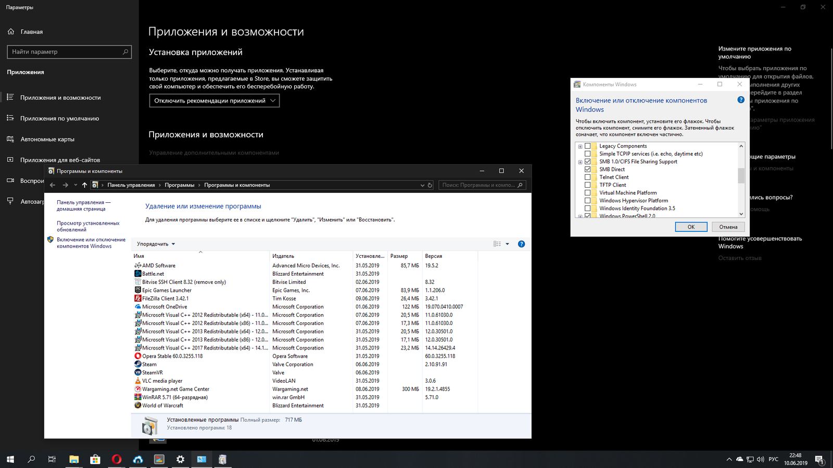
Task: Open the volume icon in system tray
Action: pos(761,459)
